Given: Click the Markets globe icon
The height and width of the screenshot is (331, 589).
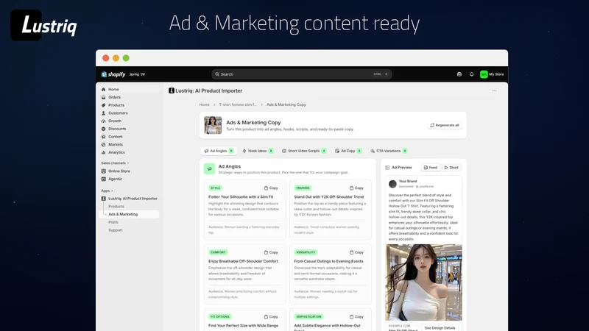Looking at the screenshot, I should point(103,144).
